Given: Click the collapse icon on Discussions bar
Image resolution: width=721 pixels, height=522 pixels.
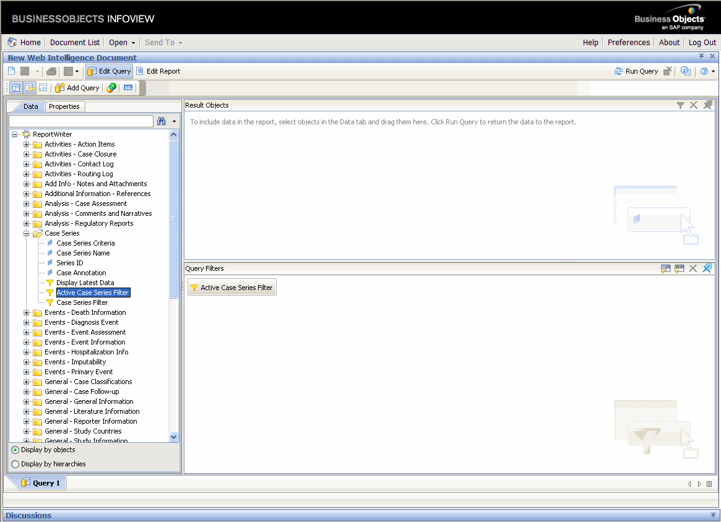Looking at the screenshot, I should coord(713,515).
